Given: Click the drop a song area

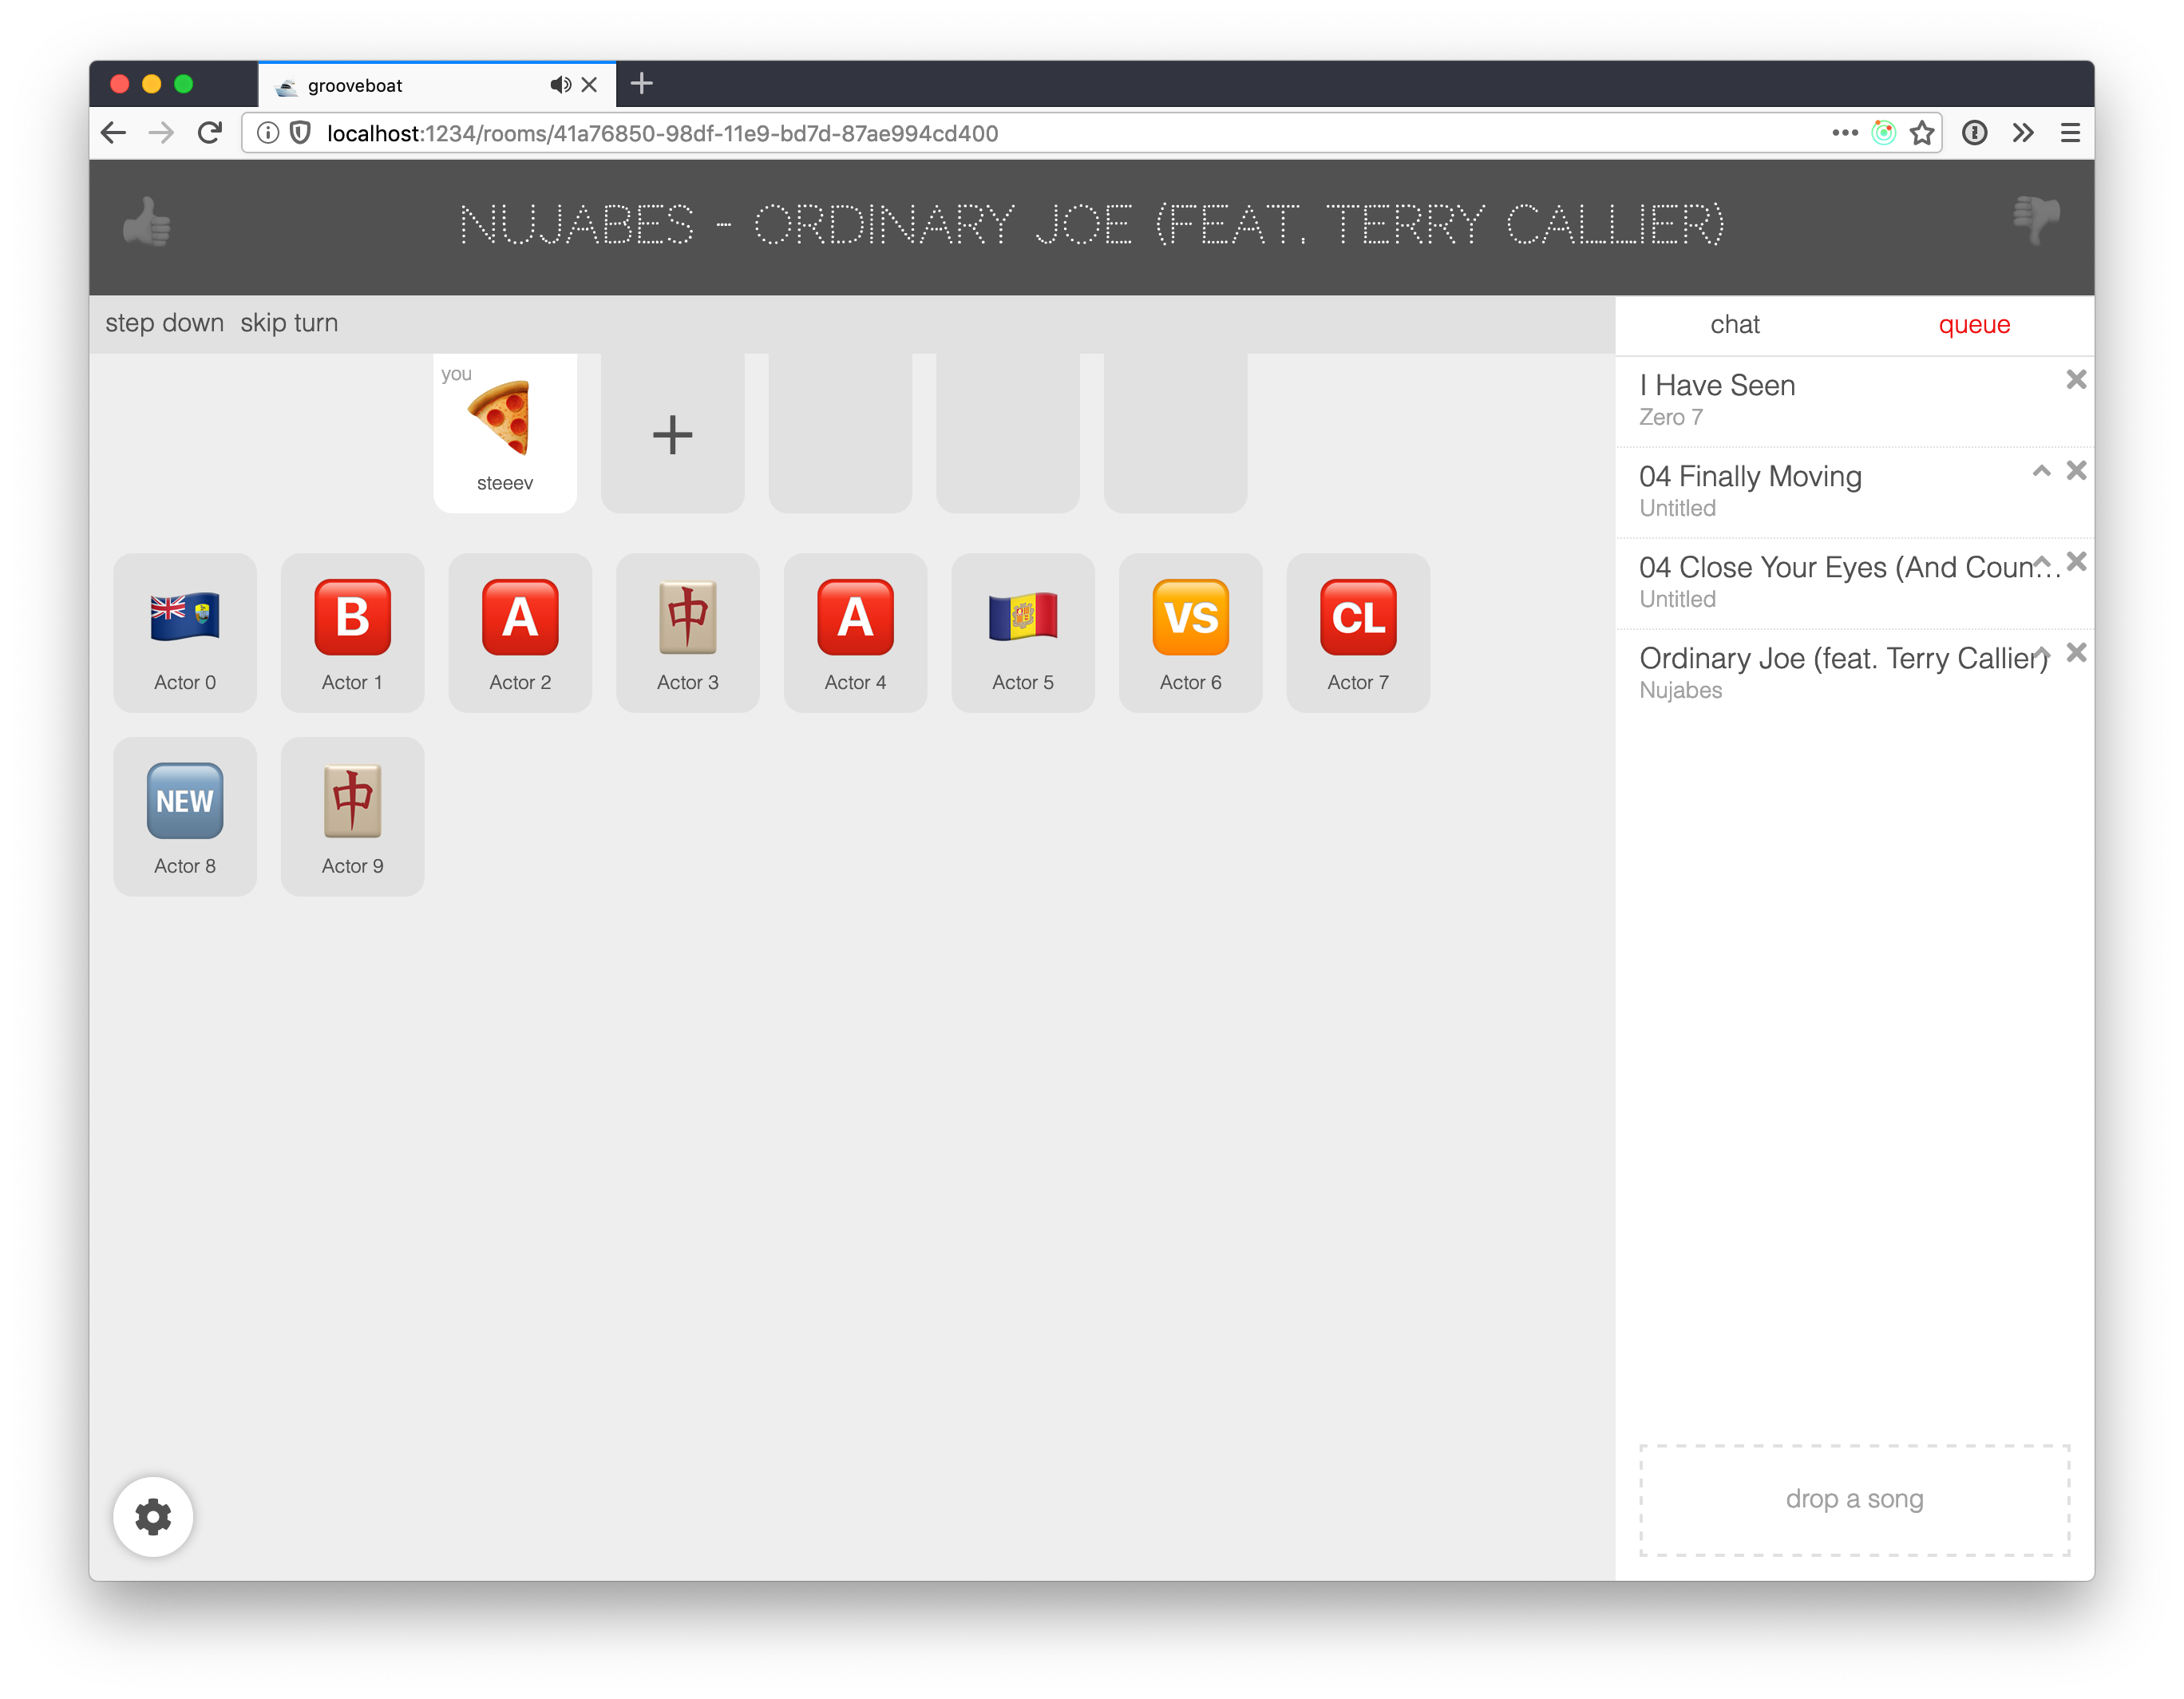Looking at the screenshot, I should (x=1854, y=1499).
